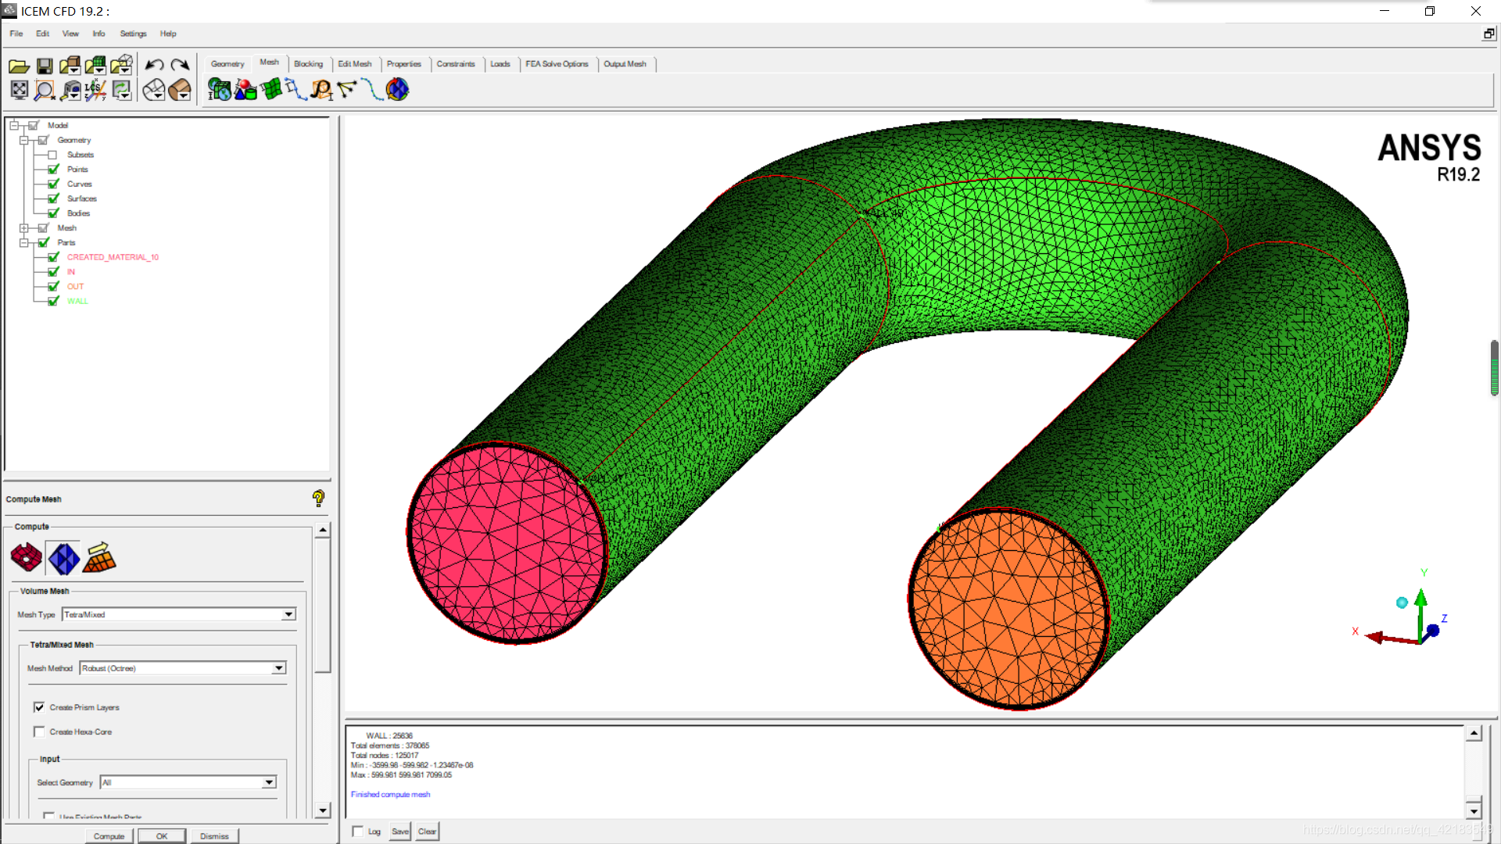
Task: Select the measure distance tool
Action: click(70, 91)
